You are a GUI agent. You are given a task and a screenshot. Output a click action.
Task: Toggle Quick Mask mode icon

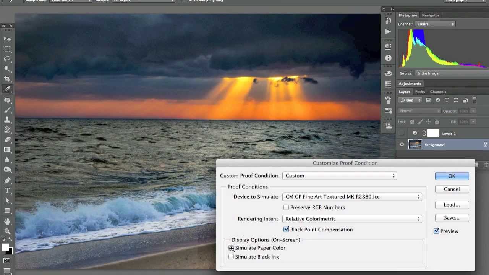7,261
